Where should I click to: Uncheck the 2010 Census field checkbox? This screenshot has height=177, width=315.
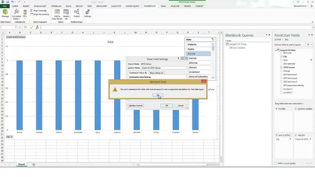coord(281,67)
